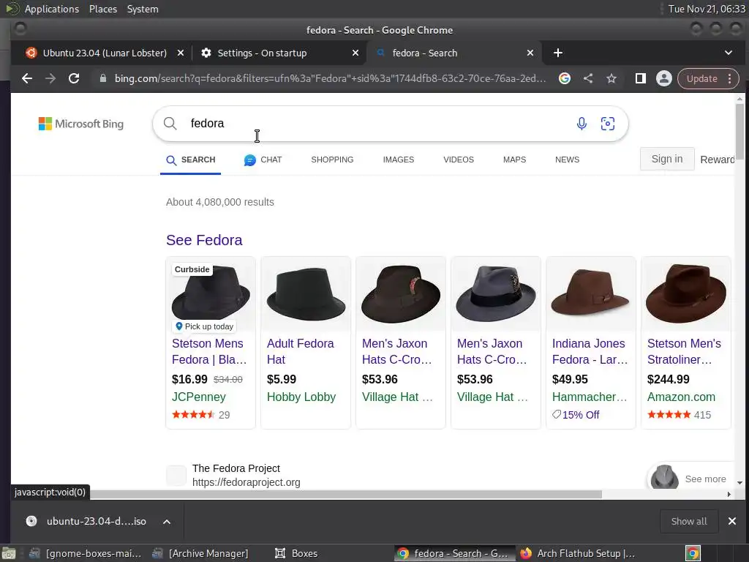
Task: Open the tab search dropdown chevron
Action: click(729, 53)
